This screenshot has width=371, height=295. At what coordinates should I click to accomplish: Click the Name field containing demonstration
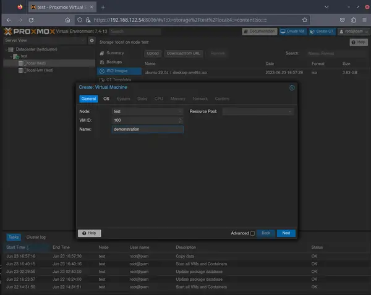tap(147, 130)
